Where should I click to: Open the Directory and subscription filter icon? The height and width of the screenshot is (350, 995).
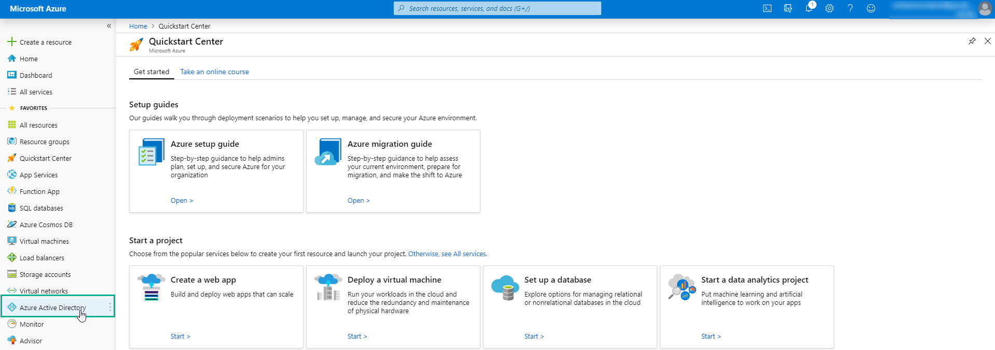788,8
